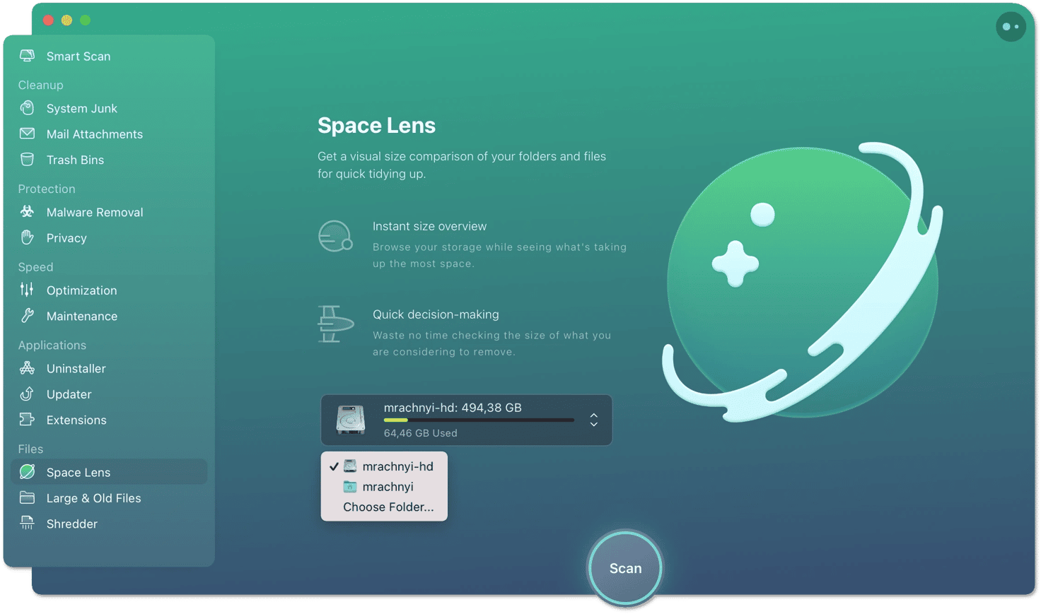Choose mrachnyi-hd in the dropdown list
Viewport: 1041px width, 614px height.
pyautogui.click(x=384, y=466)
